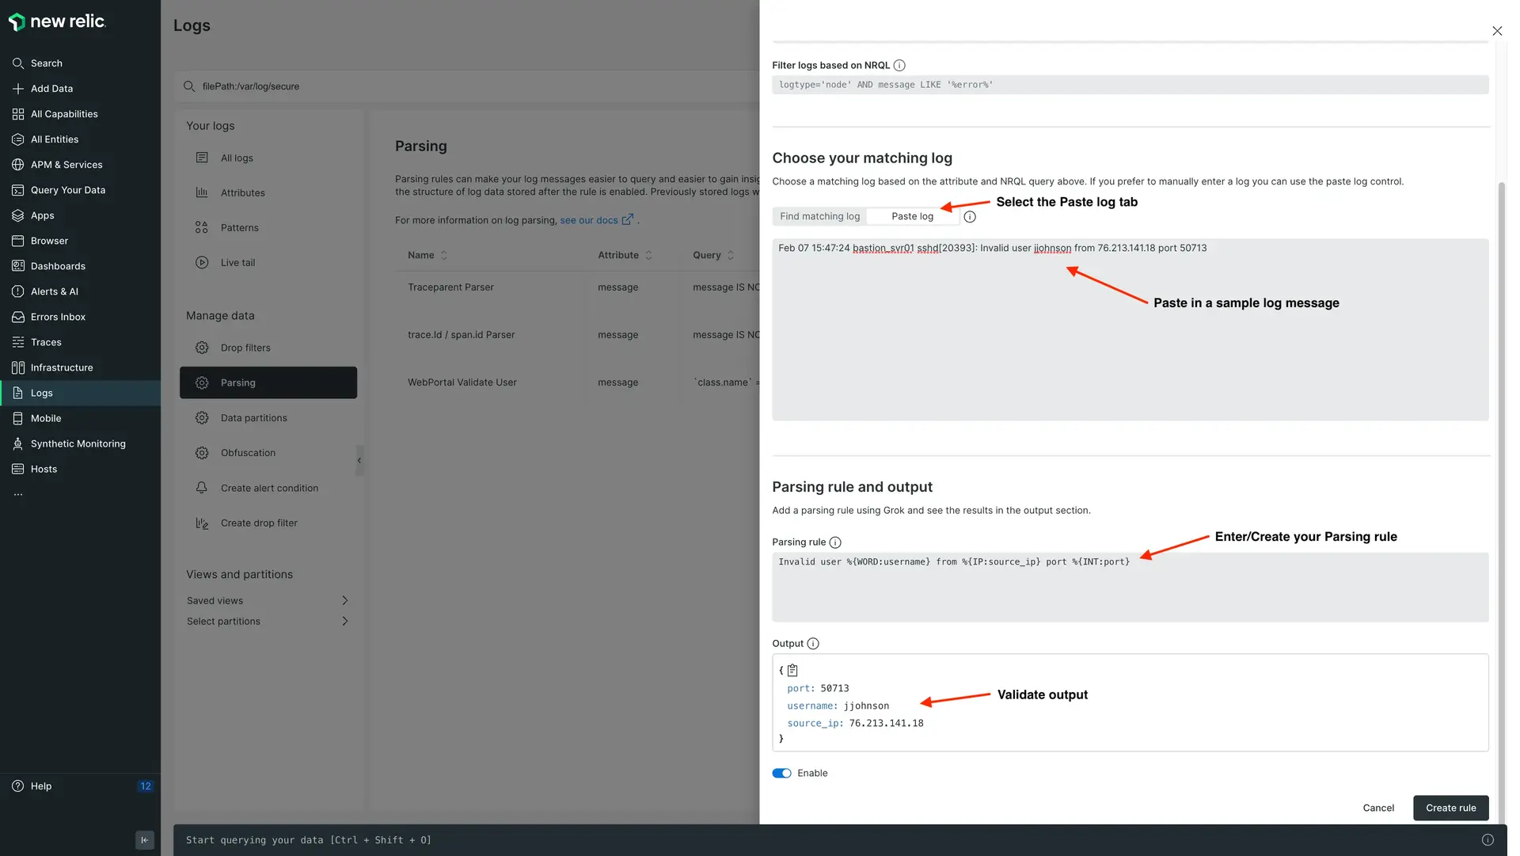
Task: Click the Create rule button
Action: [1452, 807]
